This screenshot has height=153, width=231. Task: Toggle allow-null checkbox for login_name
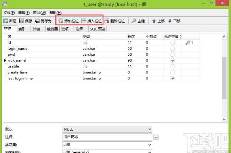coord(172,49)
